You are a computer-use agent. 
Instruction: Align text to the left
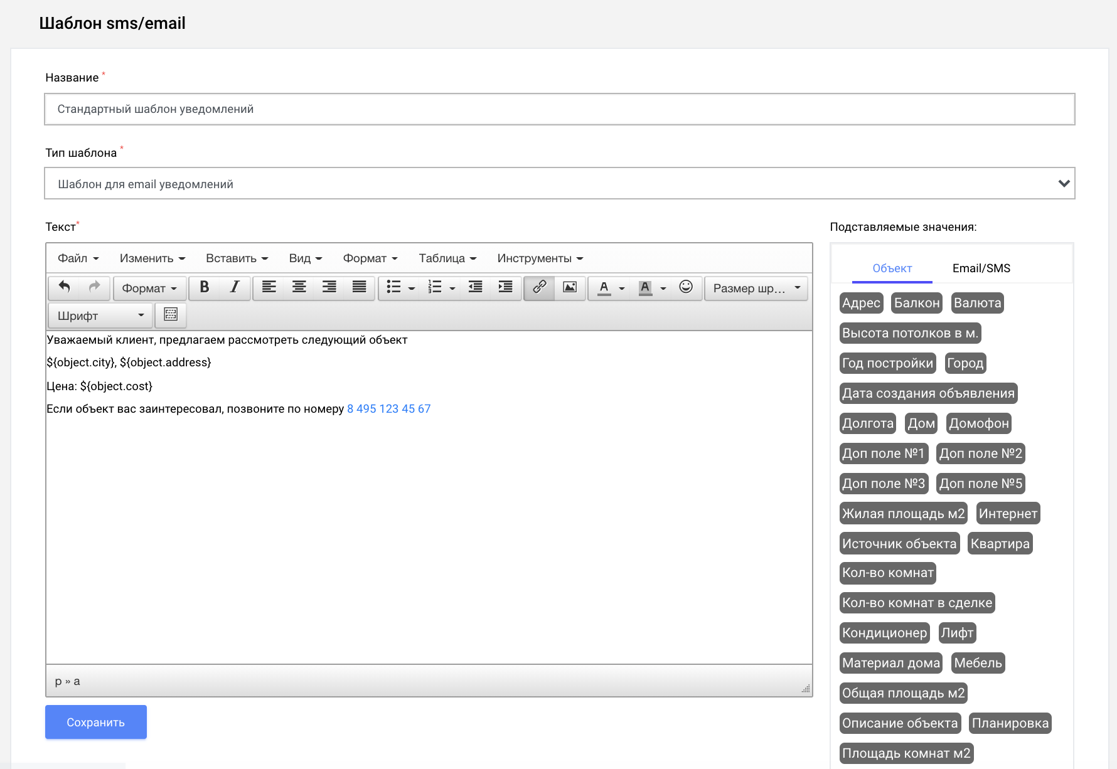click(x=269, y=288)
